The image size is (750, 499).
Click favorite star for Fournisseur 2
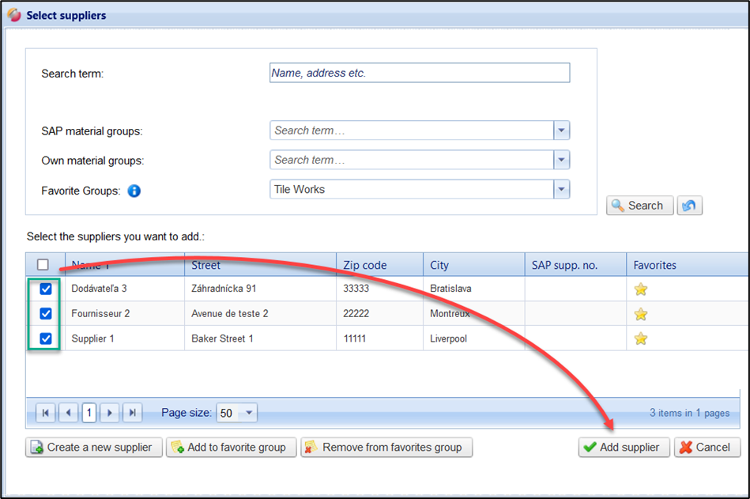coord(641,314)
